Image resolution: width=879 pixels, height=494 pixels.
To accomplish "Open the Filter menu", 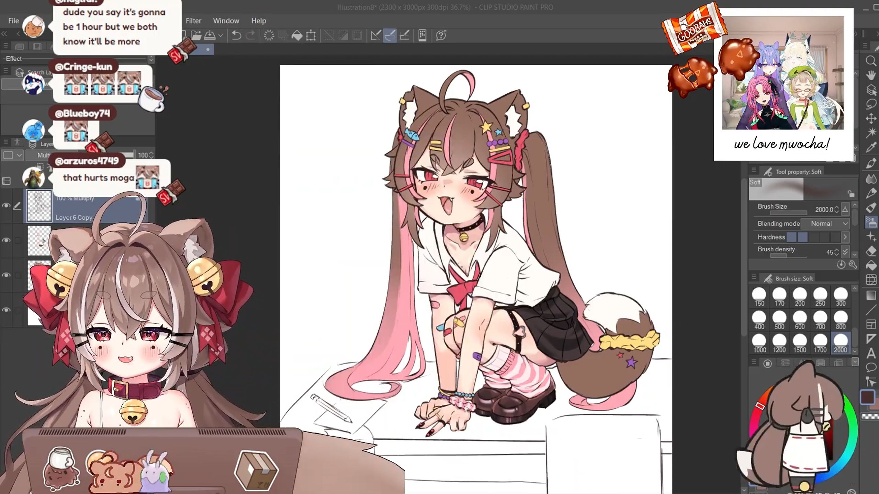I will tap(193, 21).
